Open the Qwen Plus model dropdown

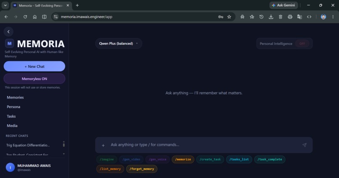coord(119,43)
